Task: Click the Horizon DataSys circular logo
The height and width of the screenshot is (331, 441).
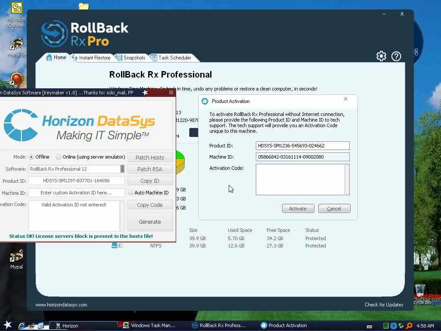Action: click(x=21, y=125)
